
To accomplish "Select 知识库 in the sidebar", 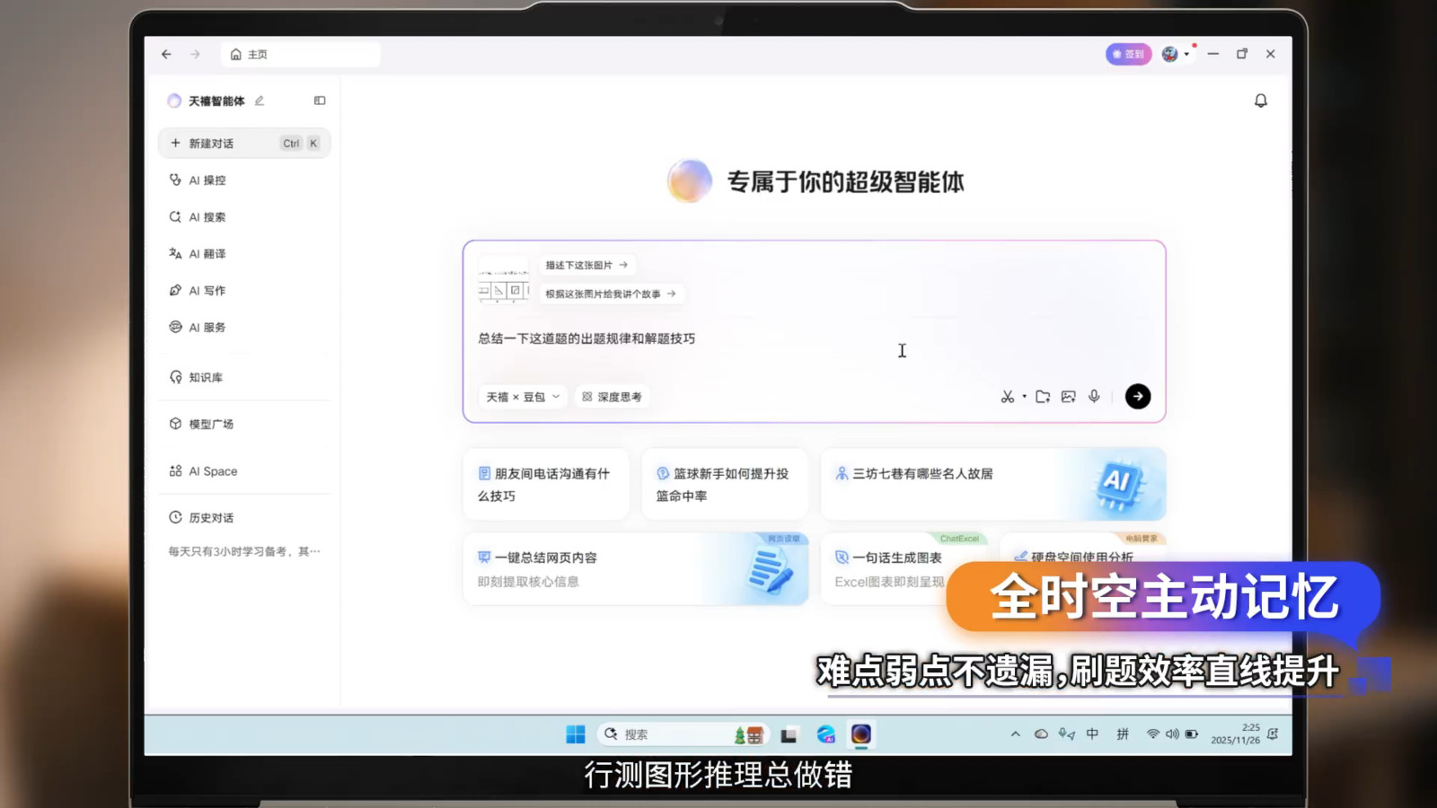I will click(206, 377).
